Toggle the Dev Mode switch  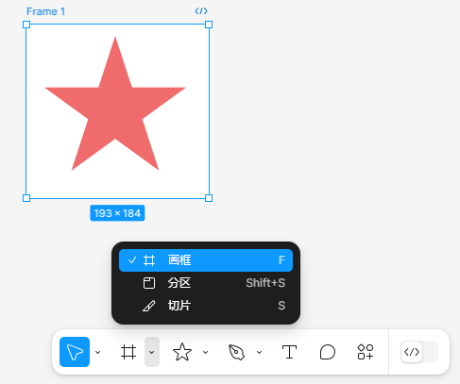point(419,352)
